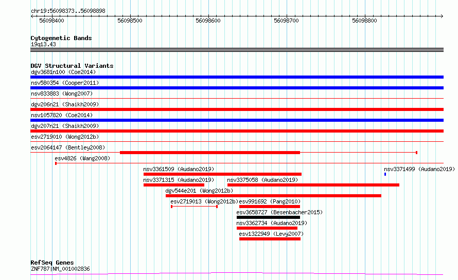458x280 pixels.
Task: Open nsv3371499 (Audano2019) label
Action: (x=419, y=169)
